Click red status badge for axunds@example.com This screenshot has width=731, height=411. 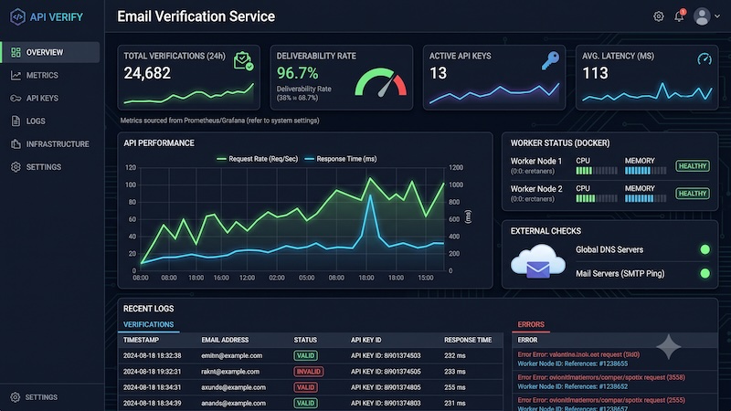click(305, 387)
